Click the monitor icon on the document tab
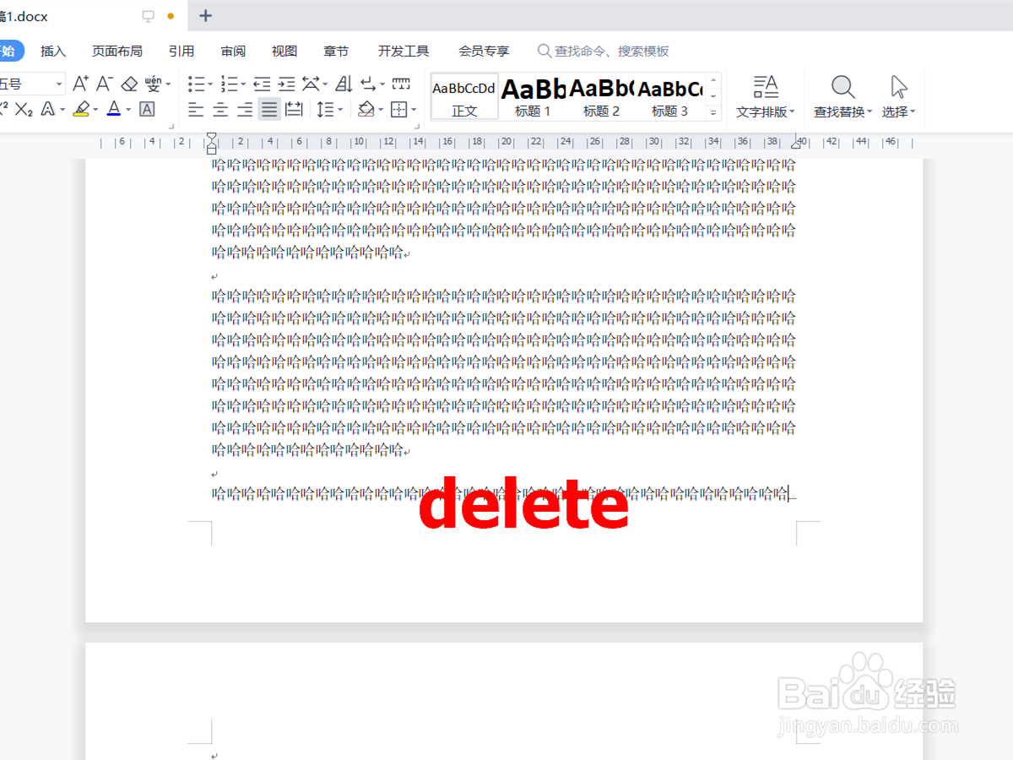This screenshot has height=760, width=1013. (x=149, y=15)
